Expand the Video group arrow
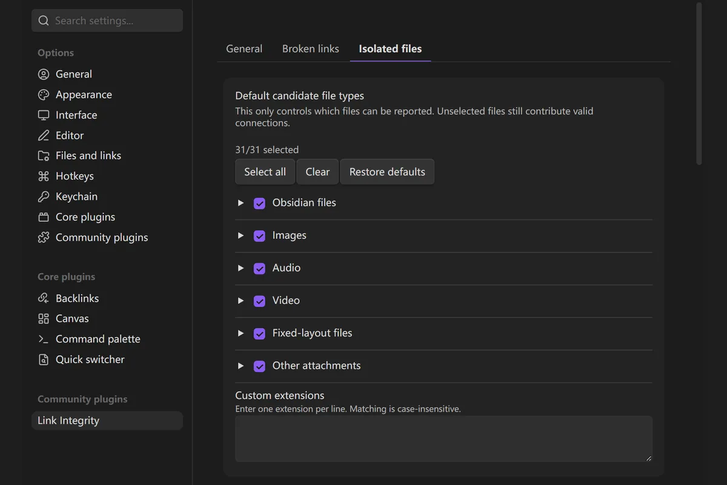The height and width of the screenshot is (485, 727). tap(241, 301)
